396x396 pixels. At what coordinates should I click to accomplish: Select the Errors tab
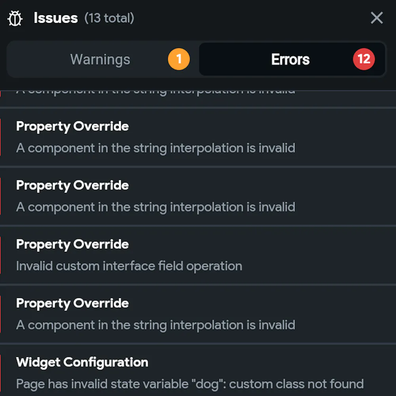tap(290, 59)
